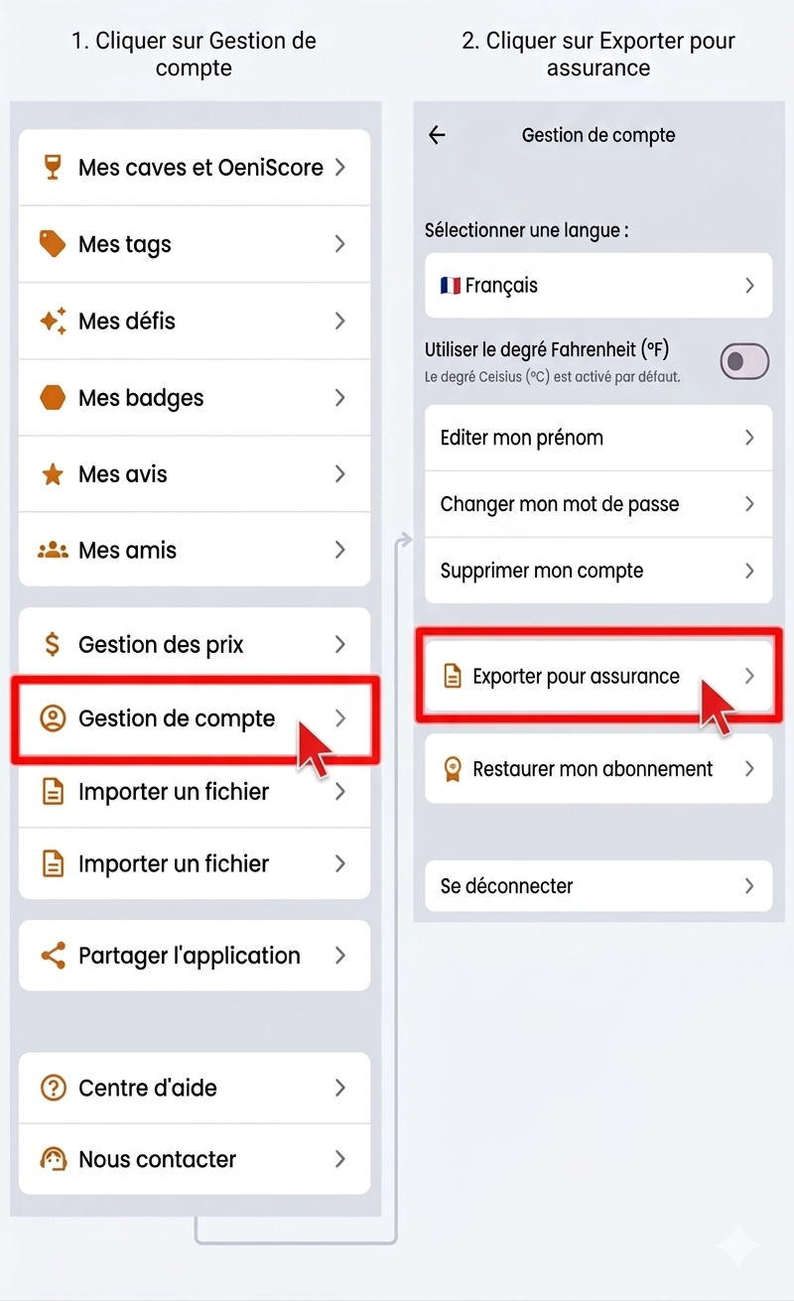Screen dimensions: 794x1301
Task: Click the document icon for Exporter pour assurance
Action: [455, 676]
